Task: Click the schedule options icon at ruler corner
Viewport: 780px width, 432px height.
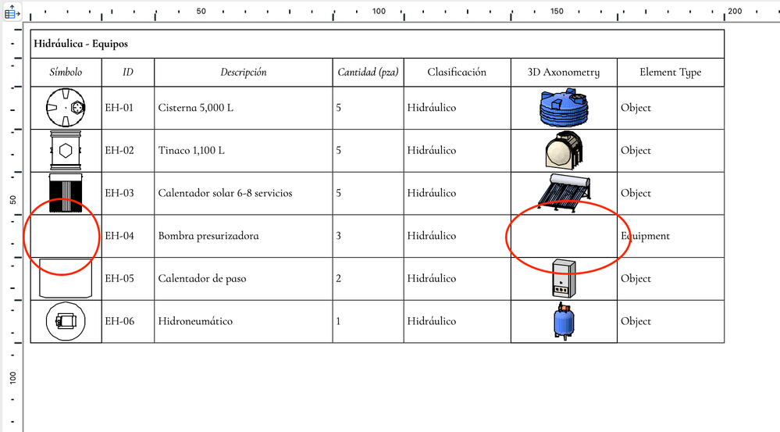Action: coord(12,11)
